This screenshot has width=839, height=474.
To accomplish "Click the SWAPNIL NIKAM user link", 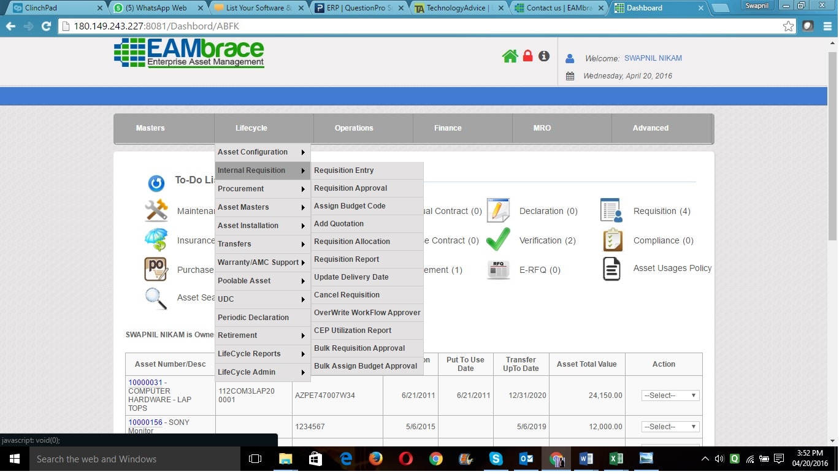I will [653, 58].
